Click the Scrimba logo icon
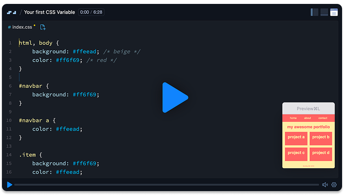This screenshot has height=195, width=344. coord(12,12)
